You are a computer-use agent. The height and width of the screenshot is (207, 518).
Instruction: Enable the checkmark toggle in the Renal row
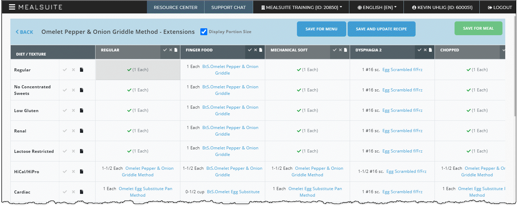tap(64, 131)
